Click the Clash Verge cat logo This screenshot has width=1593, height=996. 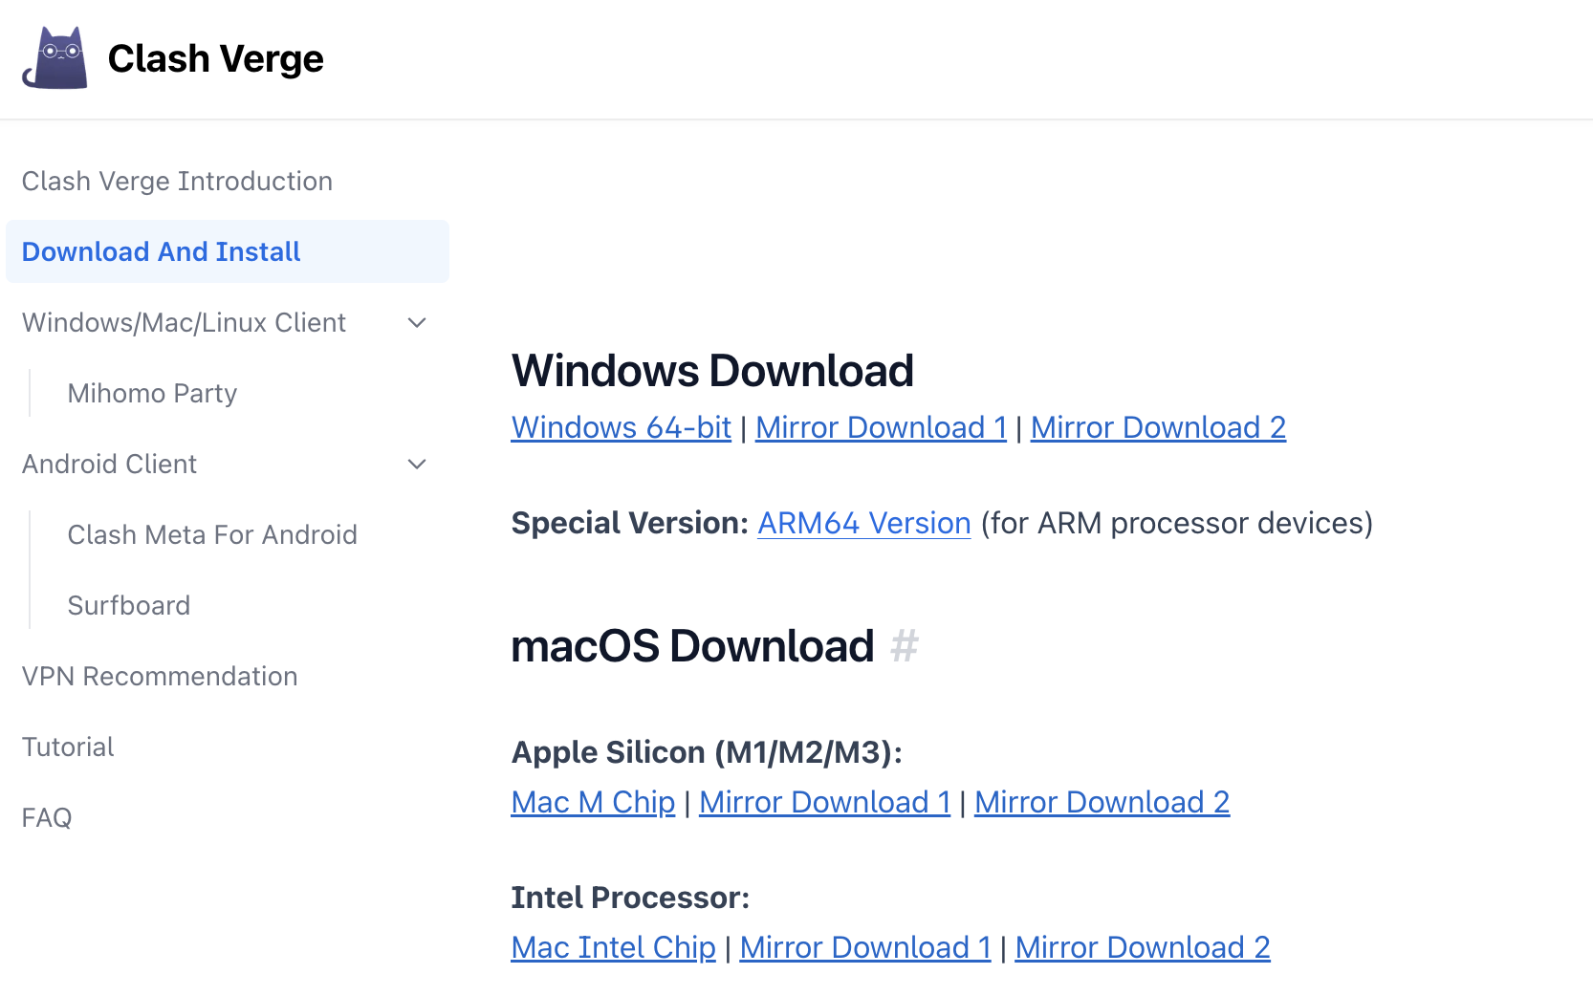[55, 58]
